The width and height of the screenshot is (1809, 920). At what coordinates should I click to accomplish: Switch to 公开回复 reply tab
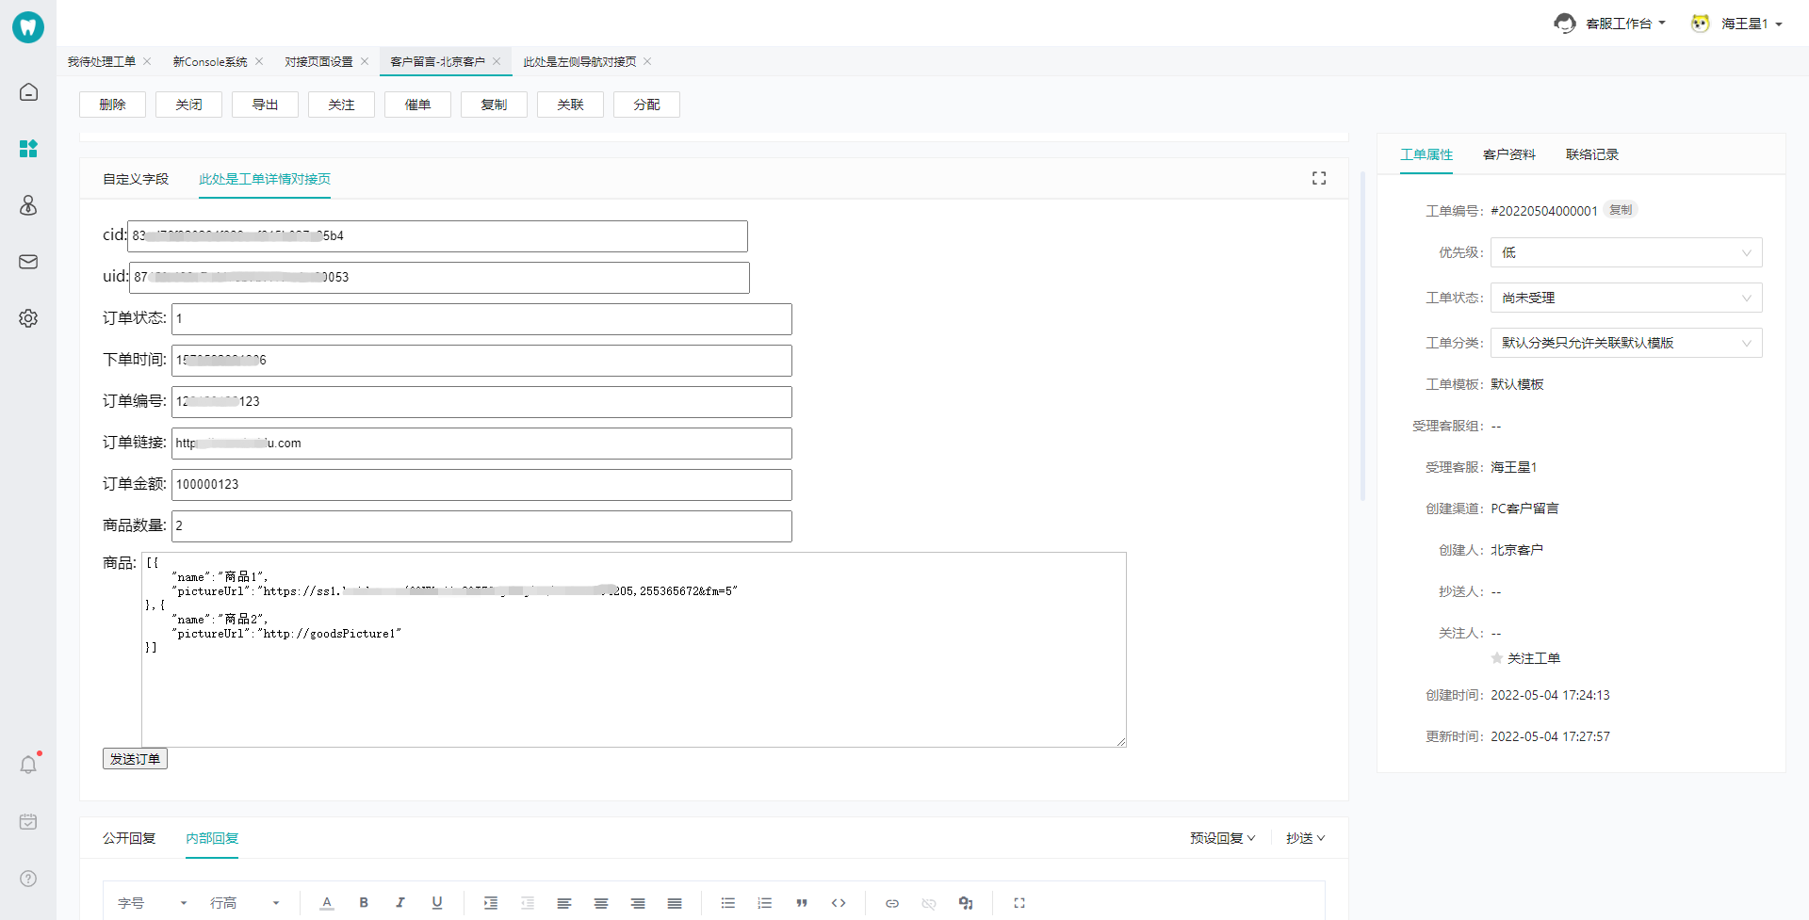click(129, 838)
